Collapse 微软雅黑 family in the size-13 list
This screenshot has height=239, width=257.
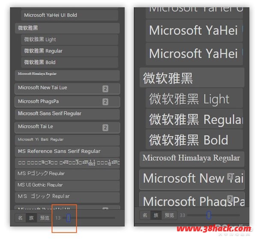click(x=67, y=28)
